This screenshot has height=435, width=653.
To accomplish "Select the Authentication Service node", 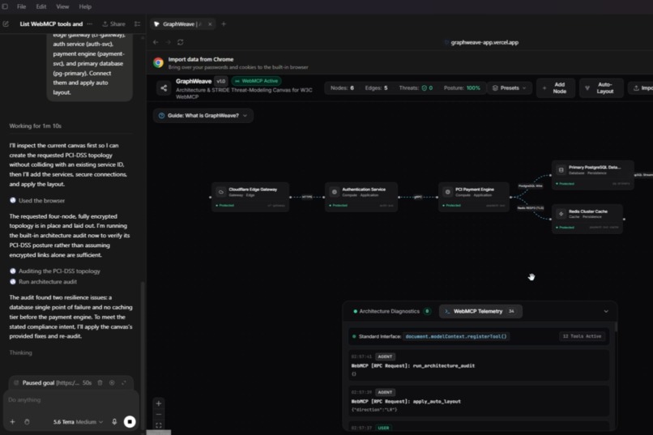I will pos(361,197).
